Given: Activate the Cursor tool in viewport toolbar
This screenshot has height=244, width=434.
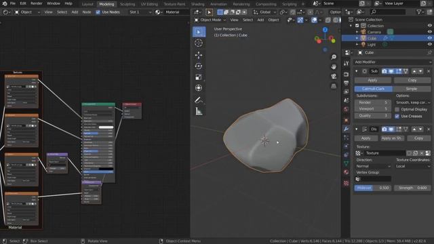Looking at the screenshot, I should tap(199, 43).
